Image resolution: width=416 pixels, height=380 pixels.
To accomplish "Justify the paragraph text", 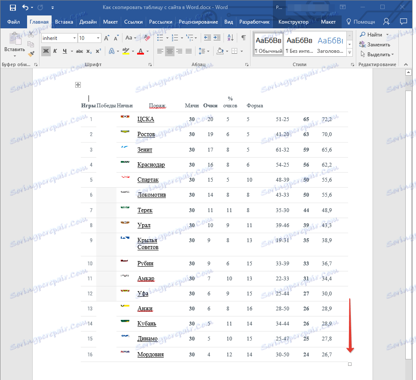I will pos(189,51).
